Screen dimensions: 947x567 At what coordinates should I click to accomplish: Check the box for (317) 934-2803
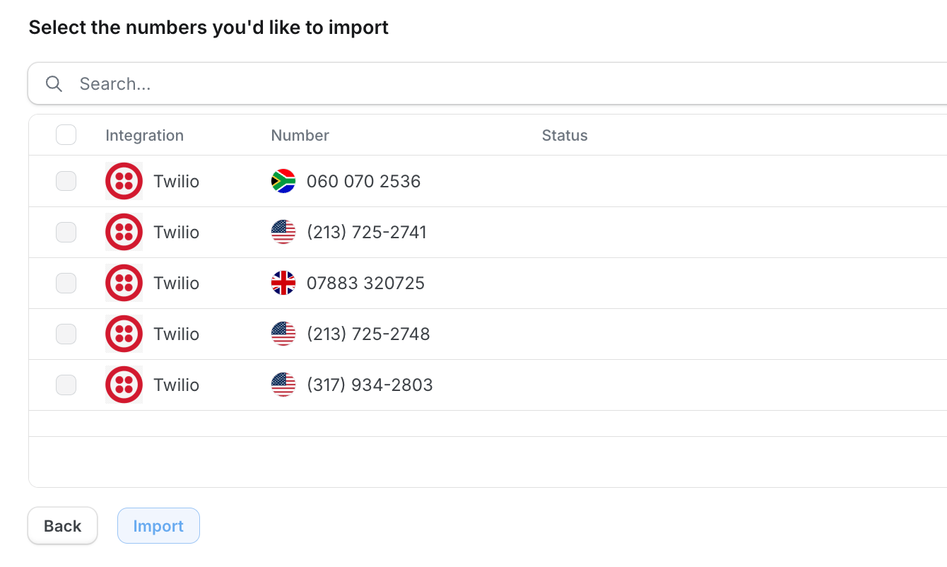pyautogui.click(x=66, y=385)
